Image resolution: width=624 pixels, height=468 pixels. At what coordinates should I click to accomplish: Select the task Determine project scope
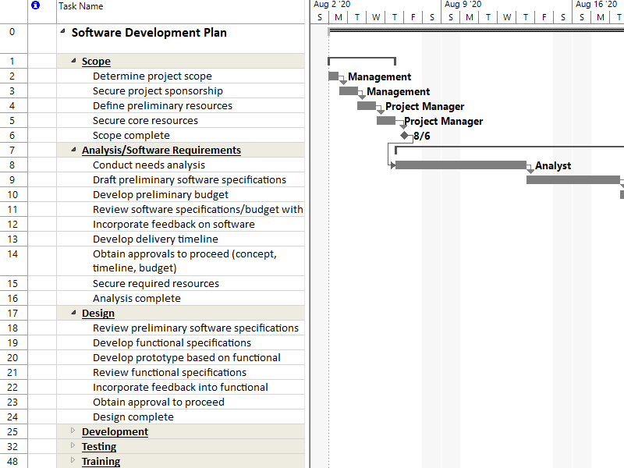[151, 76]
